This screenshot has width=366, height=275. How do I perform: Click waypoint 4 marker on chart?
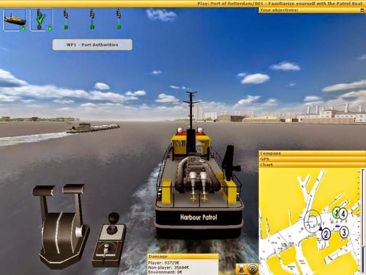[x=343, y=214]
